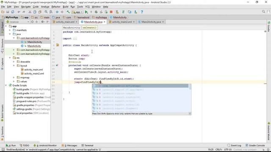Click the Cut scissors icon
Screen dimensions: 271x152
coord(30,12)
